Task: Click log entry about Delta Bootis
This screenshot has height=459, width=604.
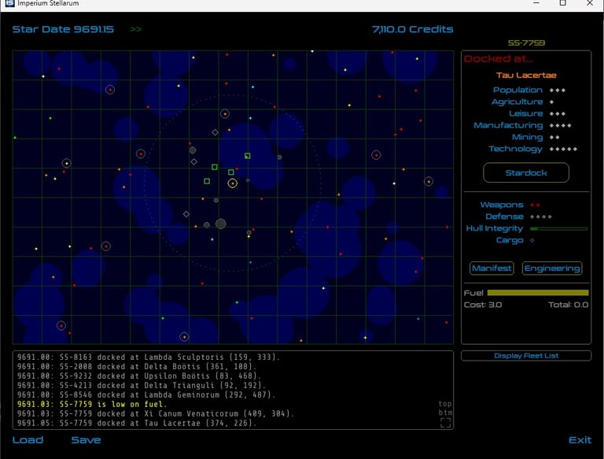Action: [x=137, y=366]
